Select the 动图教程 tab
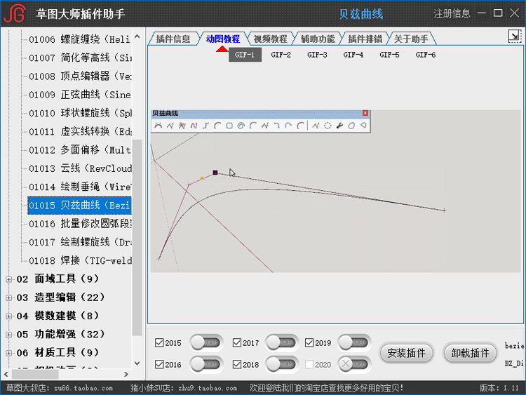526x395 pixels. click(223, 39)
